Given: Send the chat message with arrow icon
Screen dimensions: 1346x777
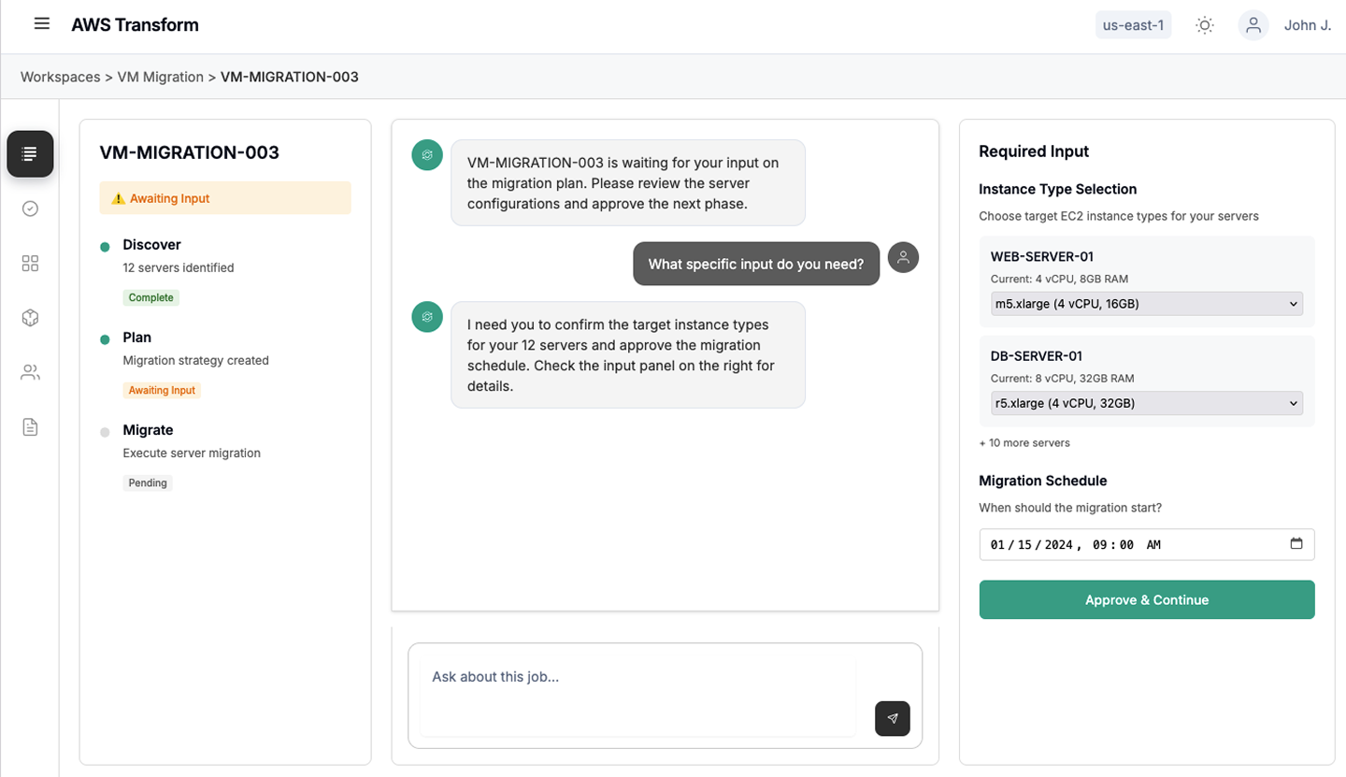Looking at the screenshot, I should (x=893, y=718).
